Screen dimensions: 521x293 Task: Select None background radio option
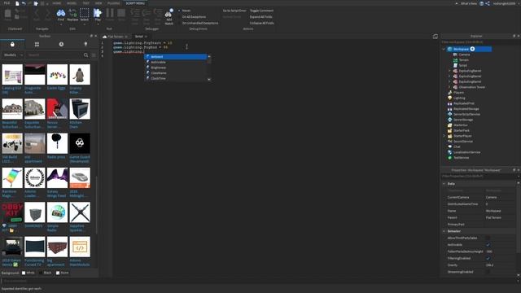(58, 273)
